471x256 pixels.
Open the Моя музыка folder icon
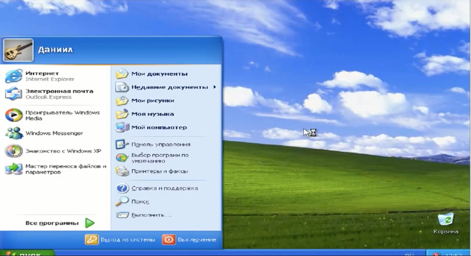122,114
